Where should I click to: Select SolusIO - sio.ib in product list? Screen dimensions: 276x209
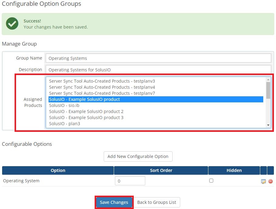tap(64, 105)
